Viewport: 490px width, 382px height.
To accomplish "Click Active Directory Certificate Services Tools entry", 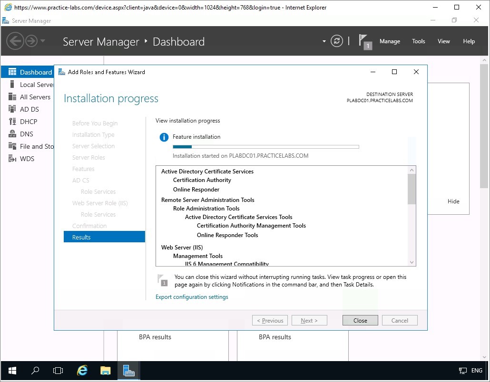I will click(238, 217).
